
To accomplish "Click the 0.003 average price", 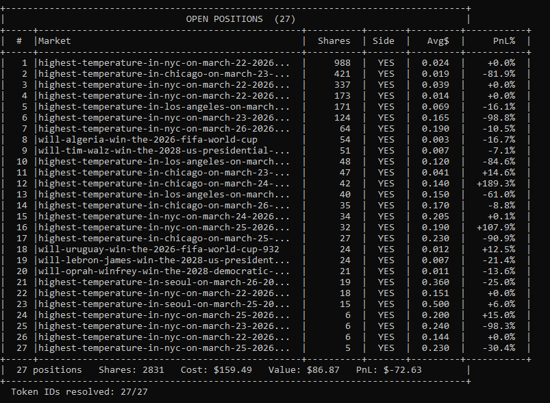I will tap(436, 139).
